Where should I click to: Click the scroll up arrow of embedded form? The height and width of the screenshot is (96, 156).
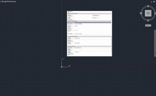(112, 12)
